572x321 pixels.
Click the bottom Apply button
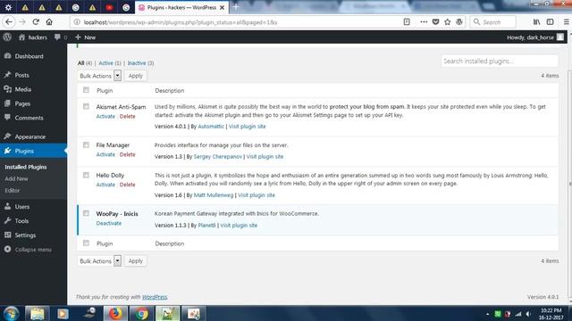(x=135, y=261)
